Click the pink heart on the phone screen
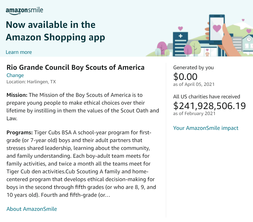Image resolution: width=253 pixels, height=222 pixels. [x=217, y=28]
